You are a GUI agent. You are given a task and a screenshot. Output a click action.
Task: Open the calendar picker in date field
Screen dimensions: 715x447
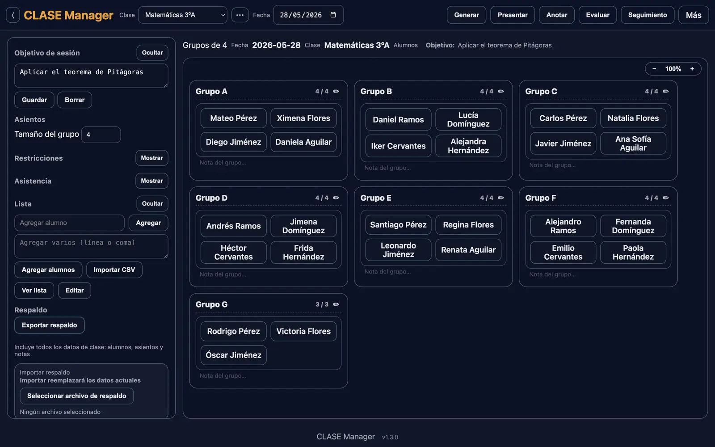[x=333, y=15]
